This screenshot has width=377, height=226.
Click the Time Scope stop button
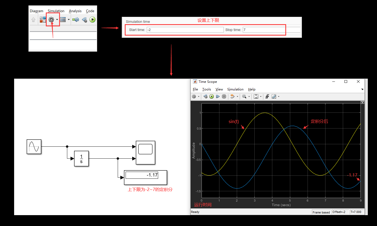point(224,96)
